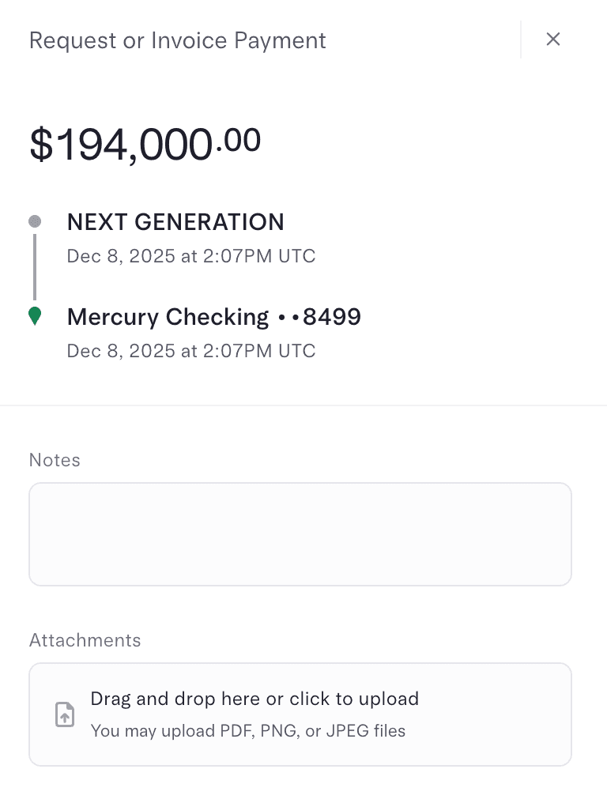607x803 pixels.
Task: Click the 8499 account number digits
Action: coord(332,317)
